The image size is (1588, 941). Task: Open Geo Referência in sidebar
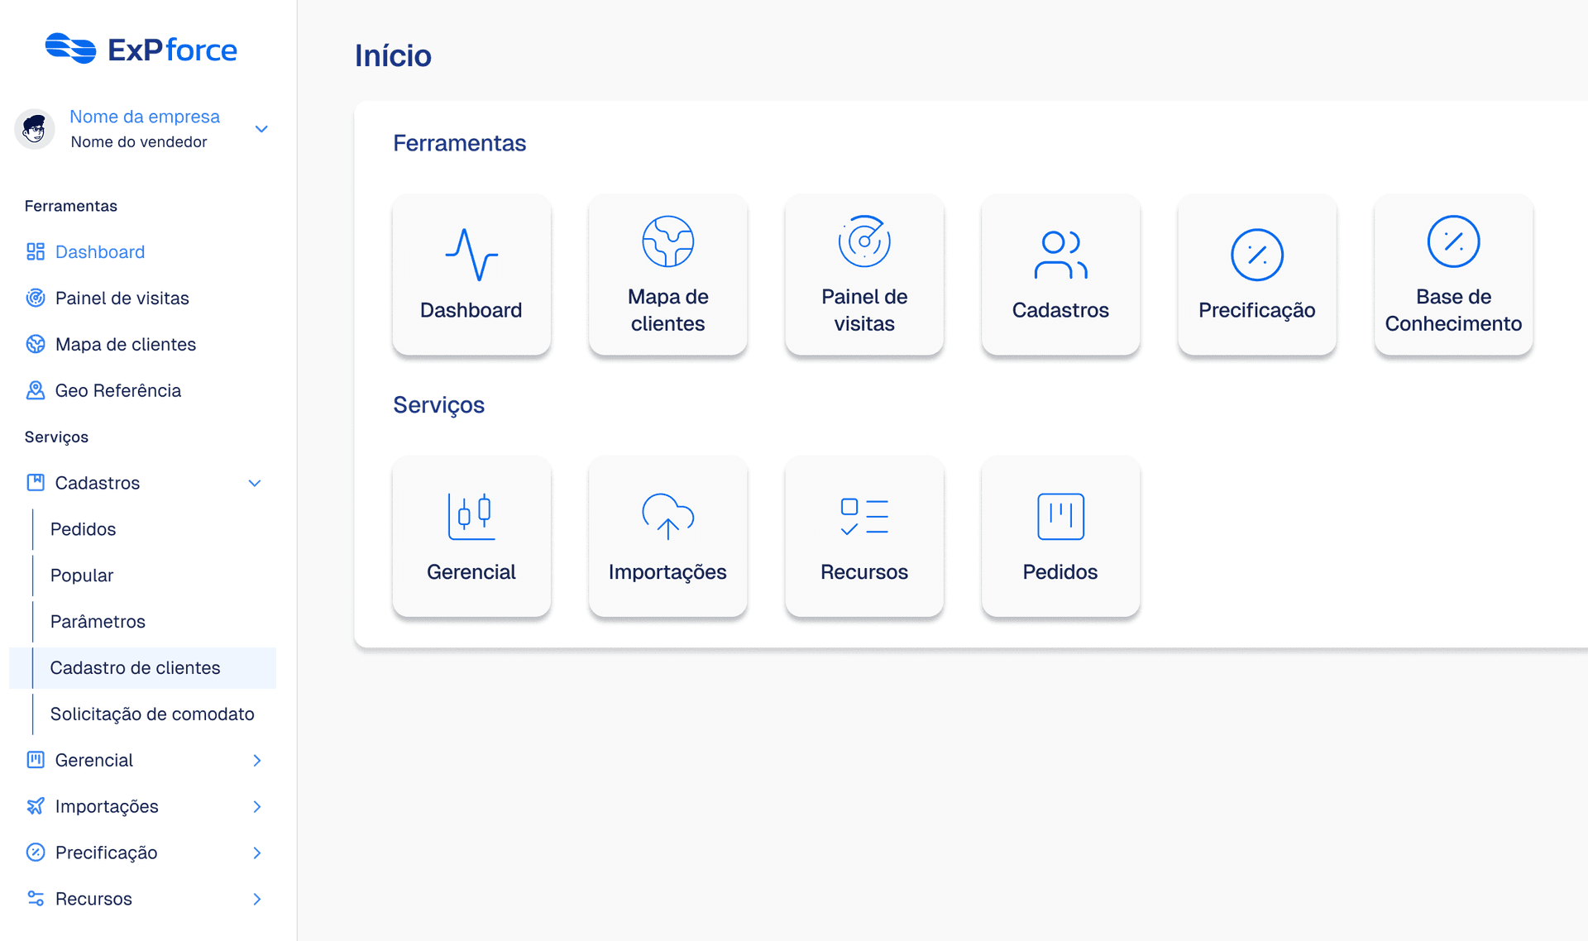click(x=118, y=390)
